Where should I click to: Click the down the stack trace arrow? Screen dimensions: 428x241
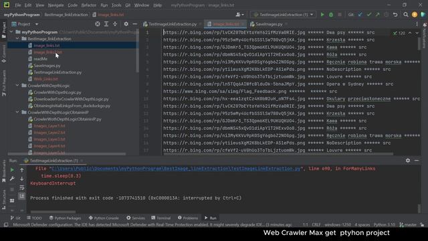click(x=22, y=179)
